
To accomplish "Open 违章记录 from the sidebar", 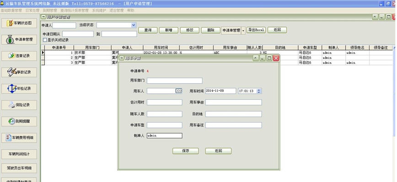I will point(20,56).
